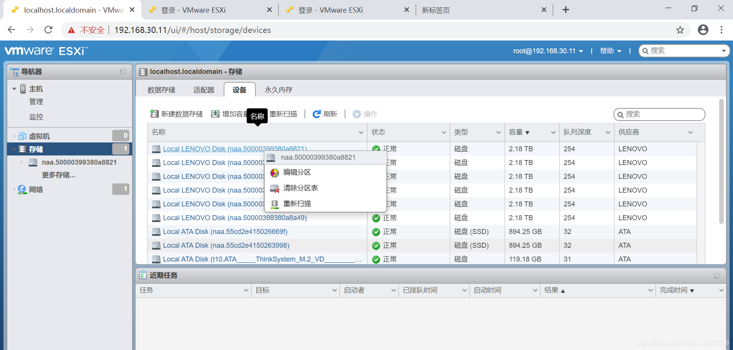
Task: Click the storage panel vertical scrollbar
Action: coord(721,161)
